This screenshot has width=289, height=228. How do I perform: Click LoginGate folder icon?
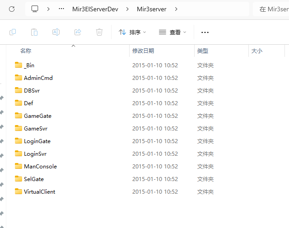19,141
